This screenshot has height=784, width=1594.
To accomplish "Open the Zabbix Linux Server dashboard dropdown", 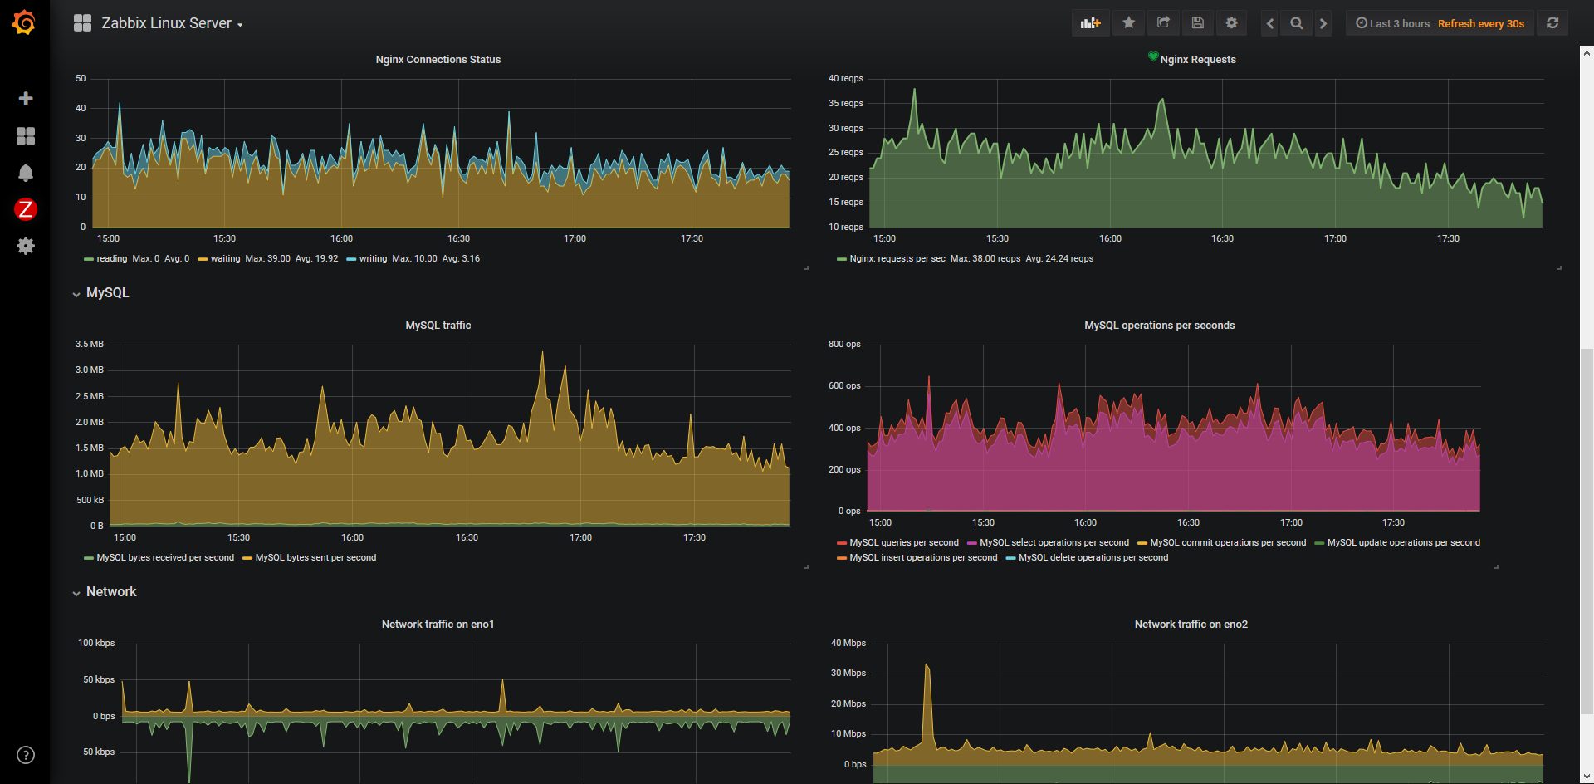I will [x=172, y=23].
